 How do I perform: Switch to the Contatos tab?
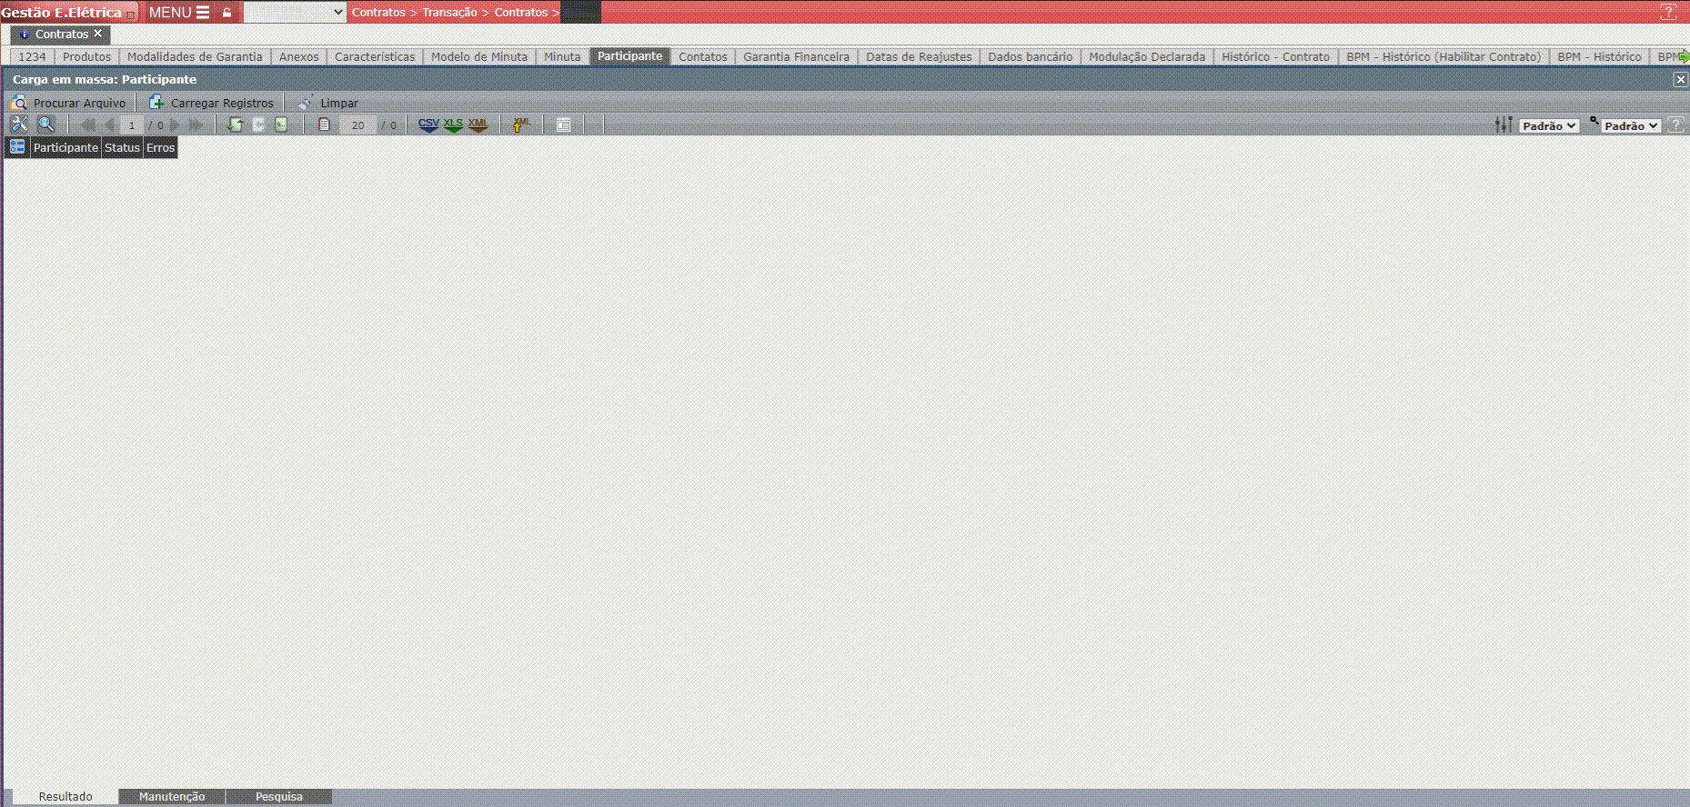[x=703, y=56]
